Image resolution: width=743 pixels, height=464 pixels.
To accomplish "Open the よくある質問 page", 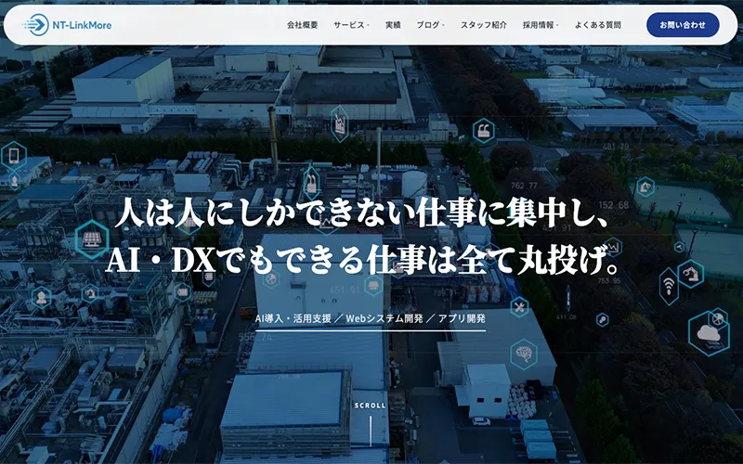I will [597, 25].
